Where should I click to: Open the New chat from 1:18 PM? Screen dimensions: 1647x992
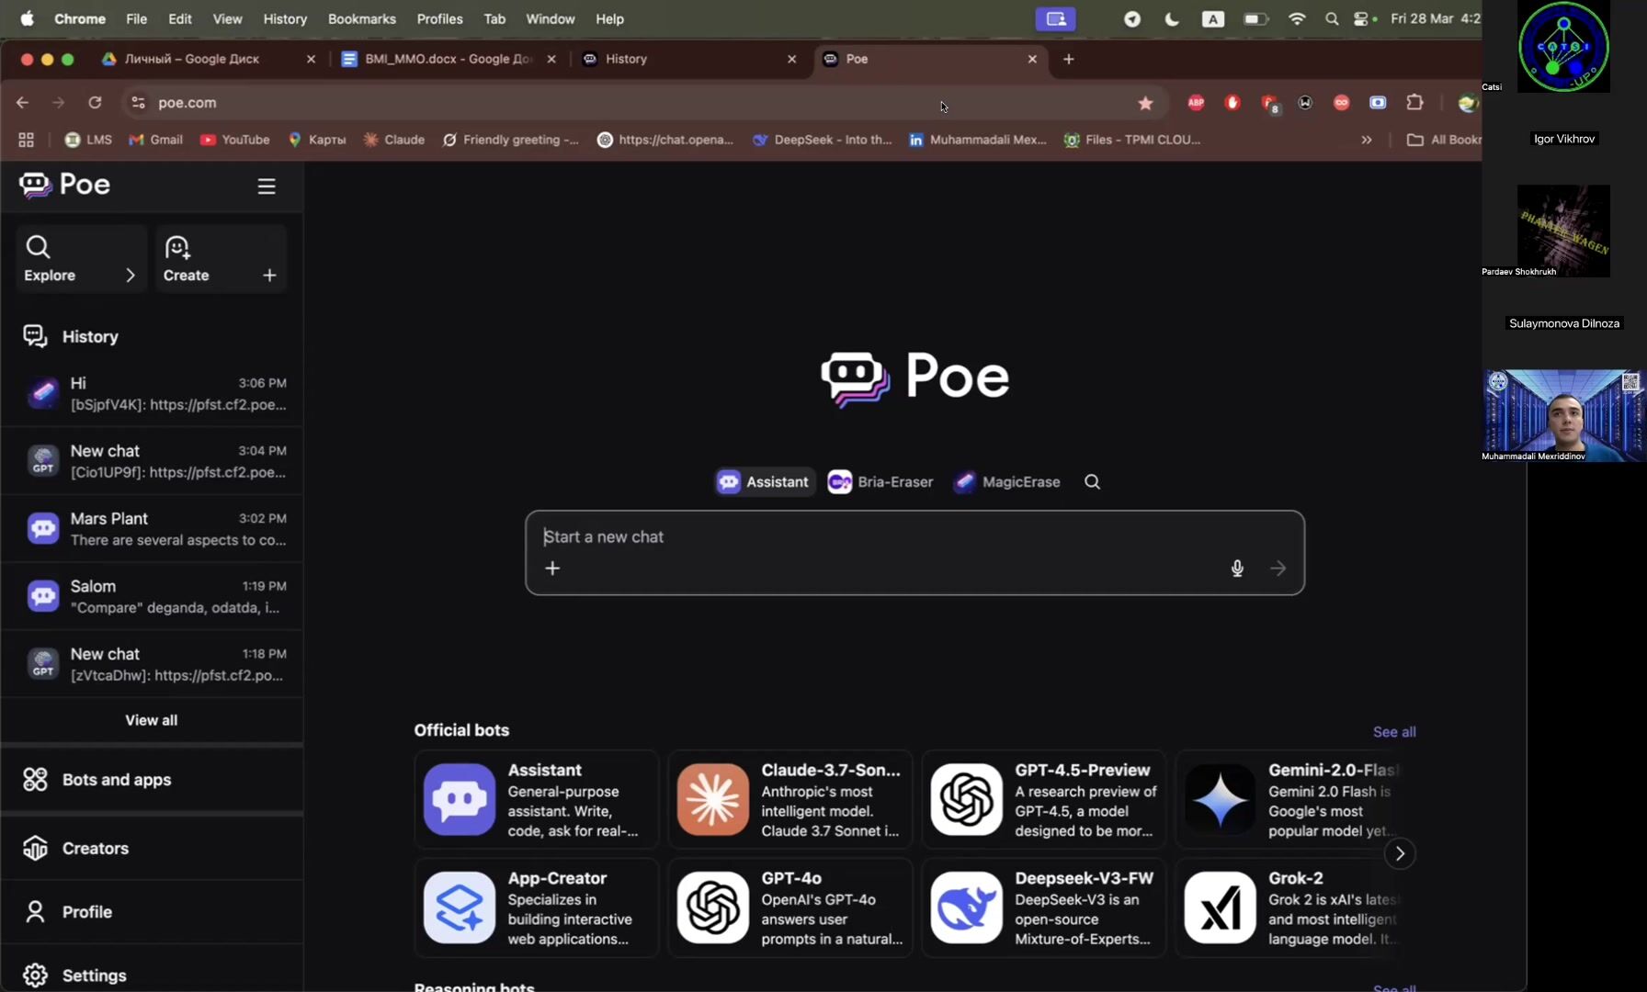click(x=152, y=664)
